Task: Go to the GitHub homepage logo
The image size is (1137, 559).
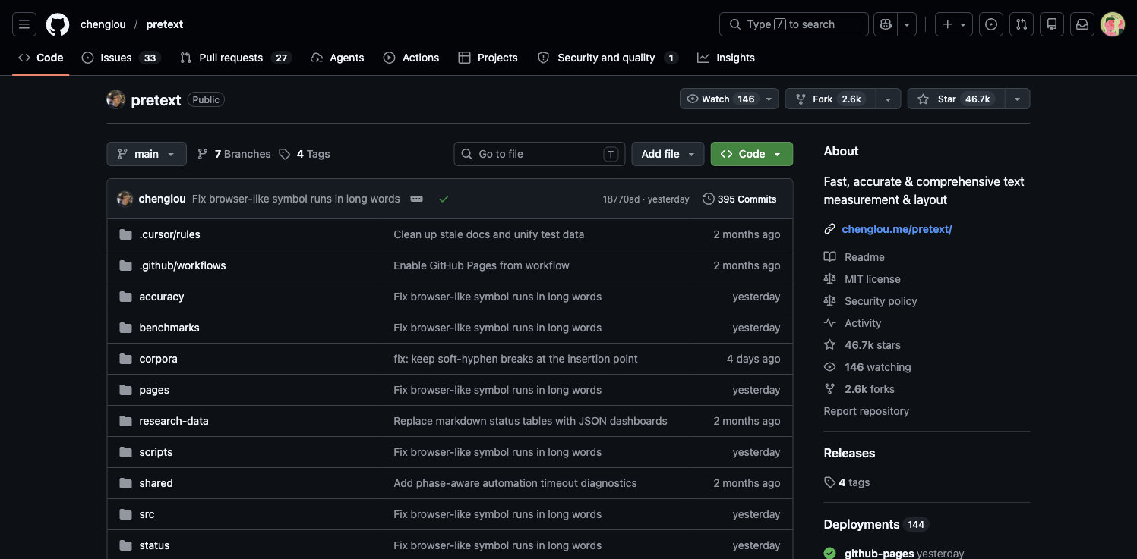Action: point(58,24)
